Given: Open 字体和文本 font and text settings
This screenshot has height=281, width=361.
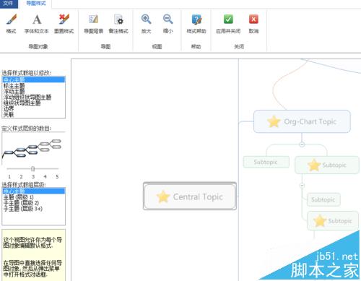Looking at the screenshot, I should (36, 23).
